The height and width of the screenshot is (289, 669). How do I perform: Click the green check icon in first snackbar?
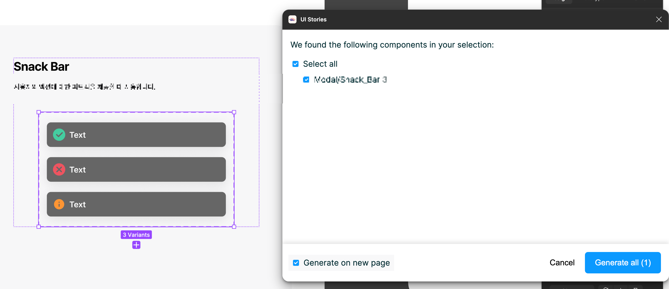59,135
